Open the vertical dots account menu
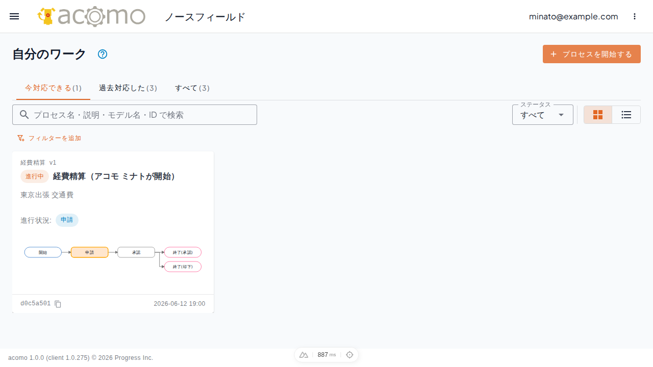 coord(635,16)
